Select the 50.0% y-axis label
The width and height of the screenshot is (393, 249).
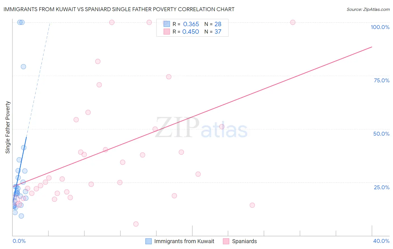[x=381, y=134]
